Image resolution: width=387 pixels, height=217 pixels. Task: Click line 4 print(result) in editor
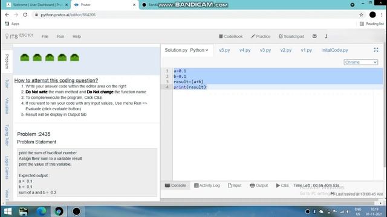coord(190,87)
